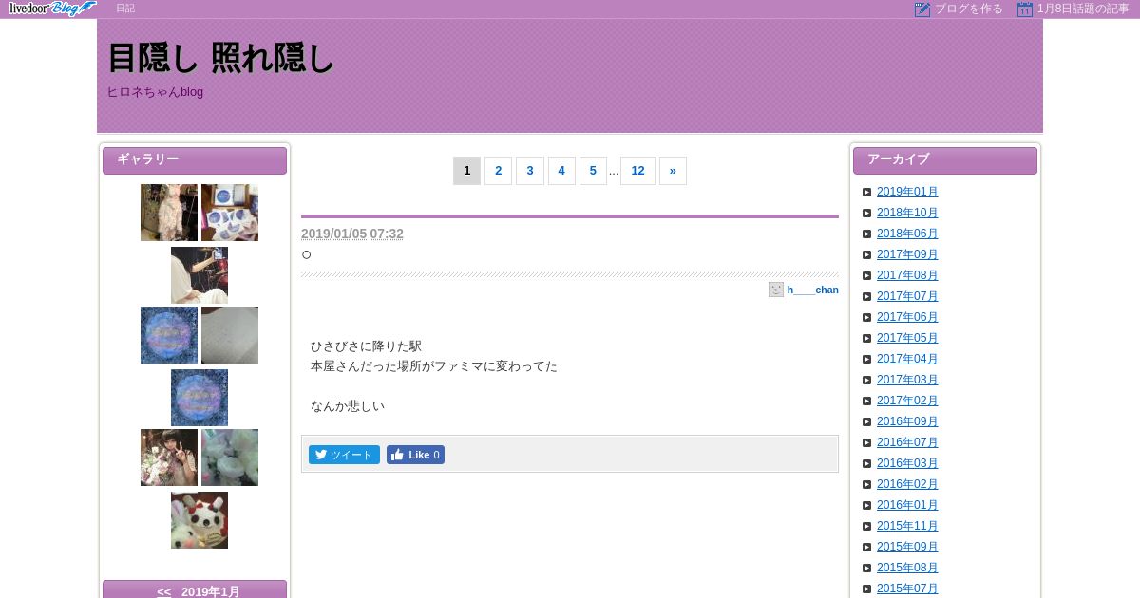1140x598 pixels.
Task: Click the text なんか悲しい
Action: click(348, 406)
